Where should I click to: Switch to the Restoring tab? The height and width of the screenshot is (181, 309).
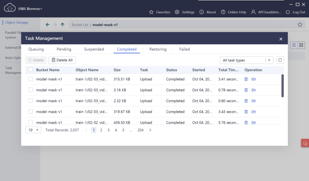[x=158, y=49]
